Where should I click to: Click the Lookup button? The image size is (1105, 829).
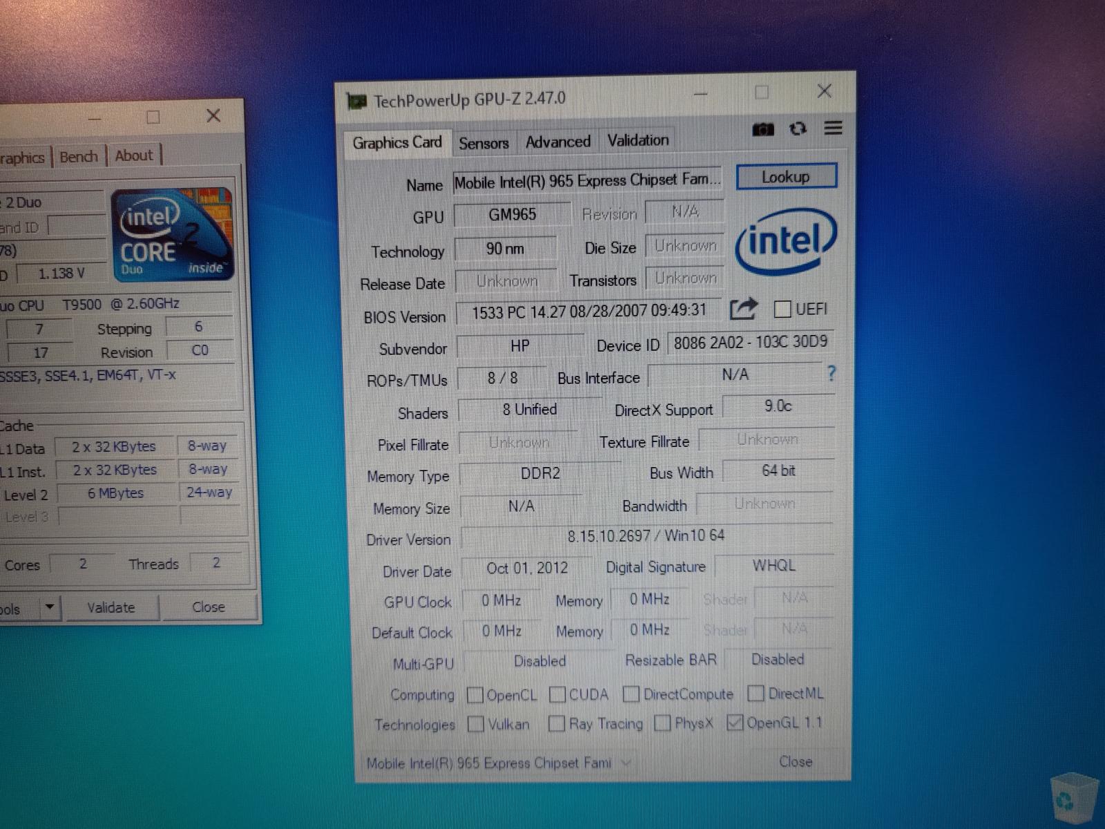786,177
